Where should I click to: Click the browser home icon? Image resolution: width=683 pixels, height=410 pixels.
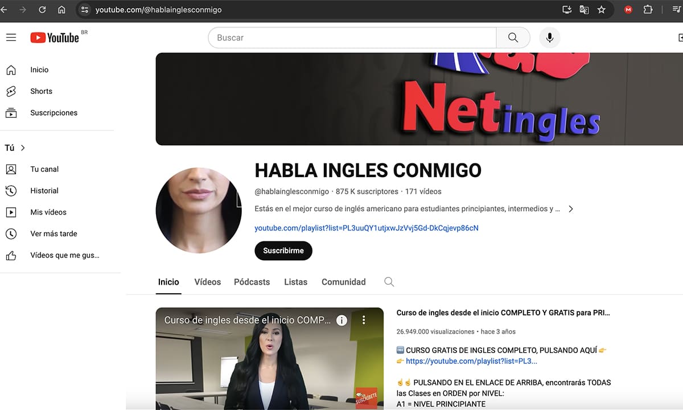61,10
